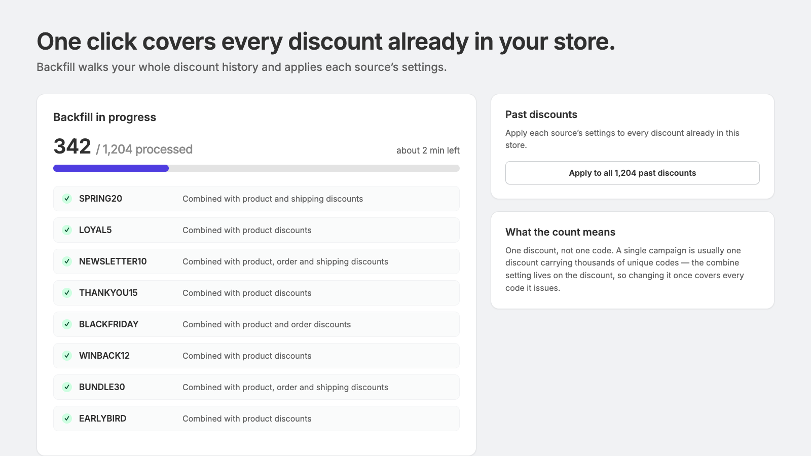Viewport: 811px width, 456px height.
Task: Click the green check icon beside SPRING20
Action: pos(67,199)
